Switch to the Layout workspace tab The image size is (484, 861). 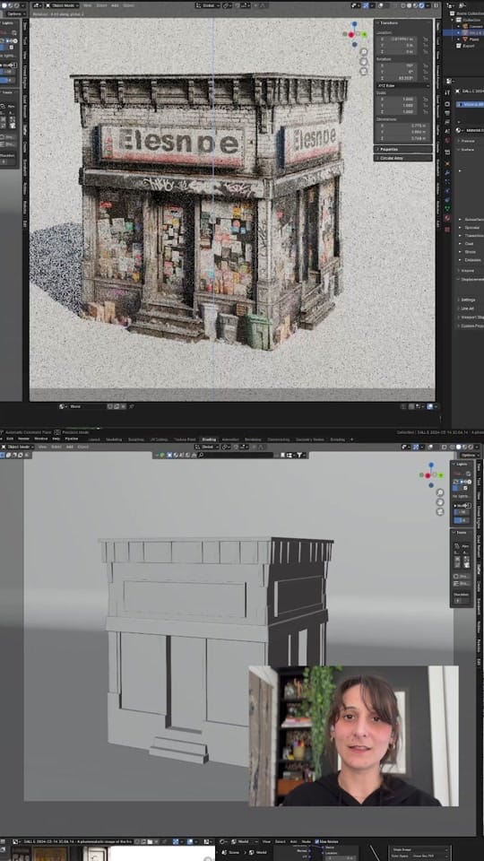pos(94,439)
